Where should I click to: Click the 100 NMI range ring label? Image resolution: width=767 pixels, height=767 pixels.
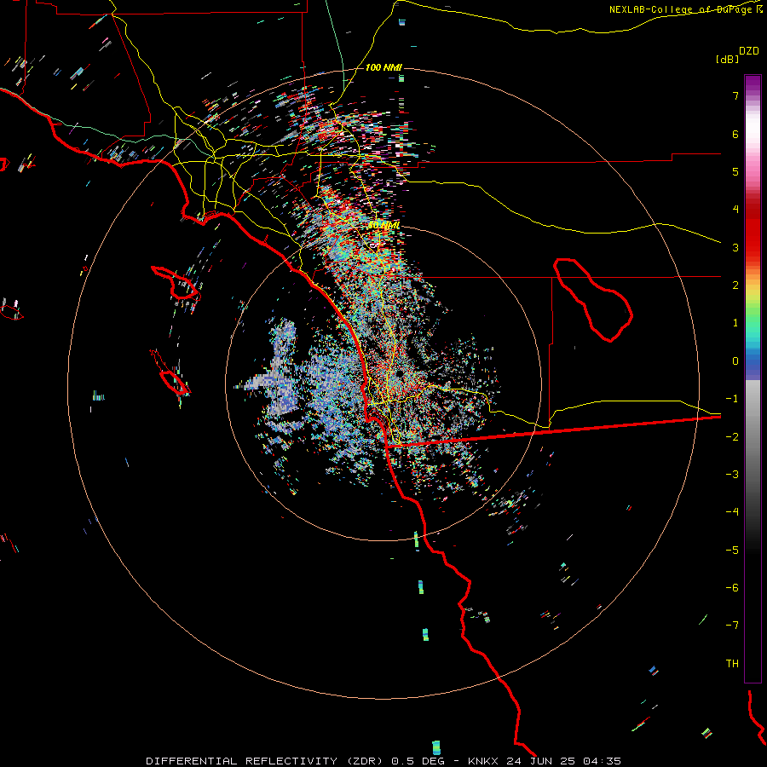(383, 67)
